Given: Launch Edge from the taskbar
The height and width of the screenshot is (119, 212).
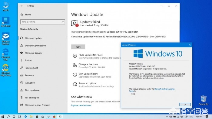Looking at the screenshot, I should (25, 117).
